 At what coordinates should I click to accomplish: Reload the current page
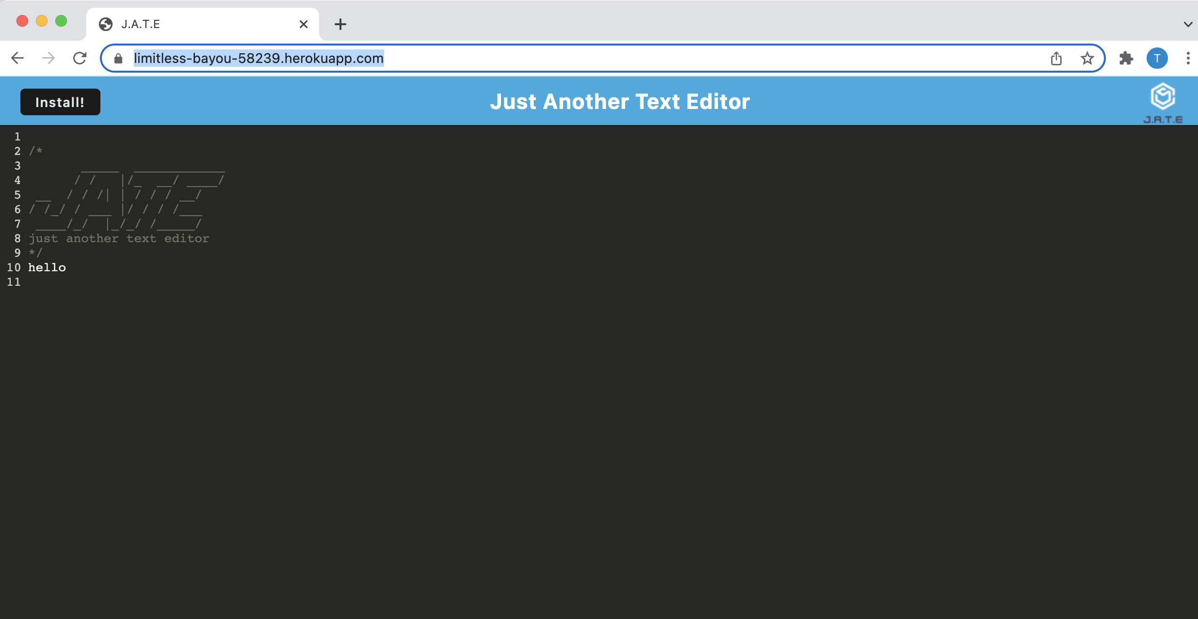80,58
